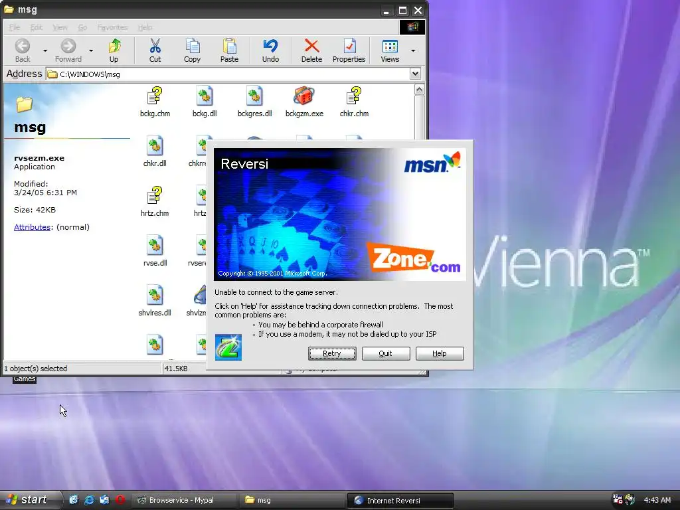Select the rvse.dll file
The image size is (680, 510).
155,252
